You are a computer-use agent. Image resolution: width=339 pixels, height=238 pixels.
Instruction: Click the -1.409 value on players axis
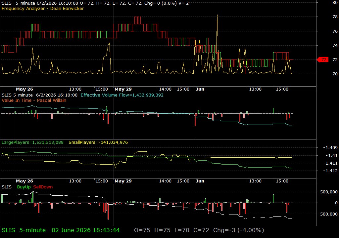[x=330, y=148]
